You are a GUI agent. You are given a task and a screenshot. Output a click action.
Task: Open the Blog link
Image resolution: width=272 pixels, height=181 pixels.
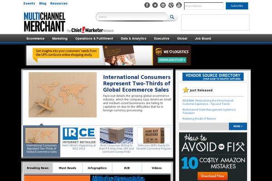point(43,4)
